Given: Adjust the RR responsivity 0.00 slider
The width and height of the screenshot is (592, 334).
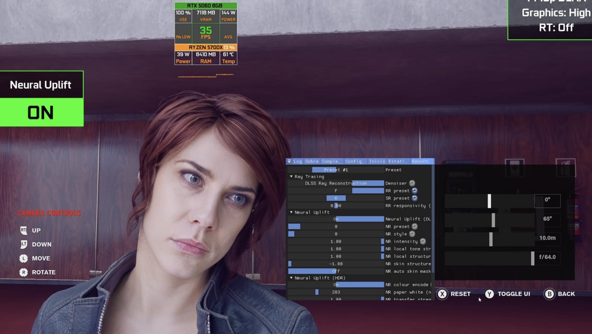Looking at the screenshot, I should click(x=336, y=205).
